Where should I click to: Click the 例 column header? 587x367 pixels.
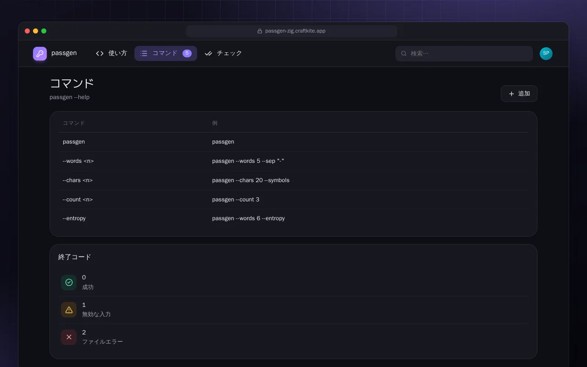215,123
